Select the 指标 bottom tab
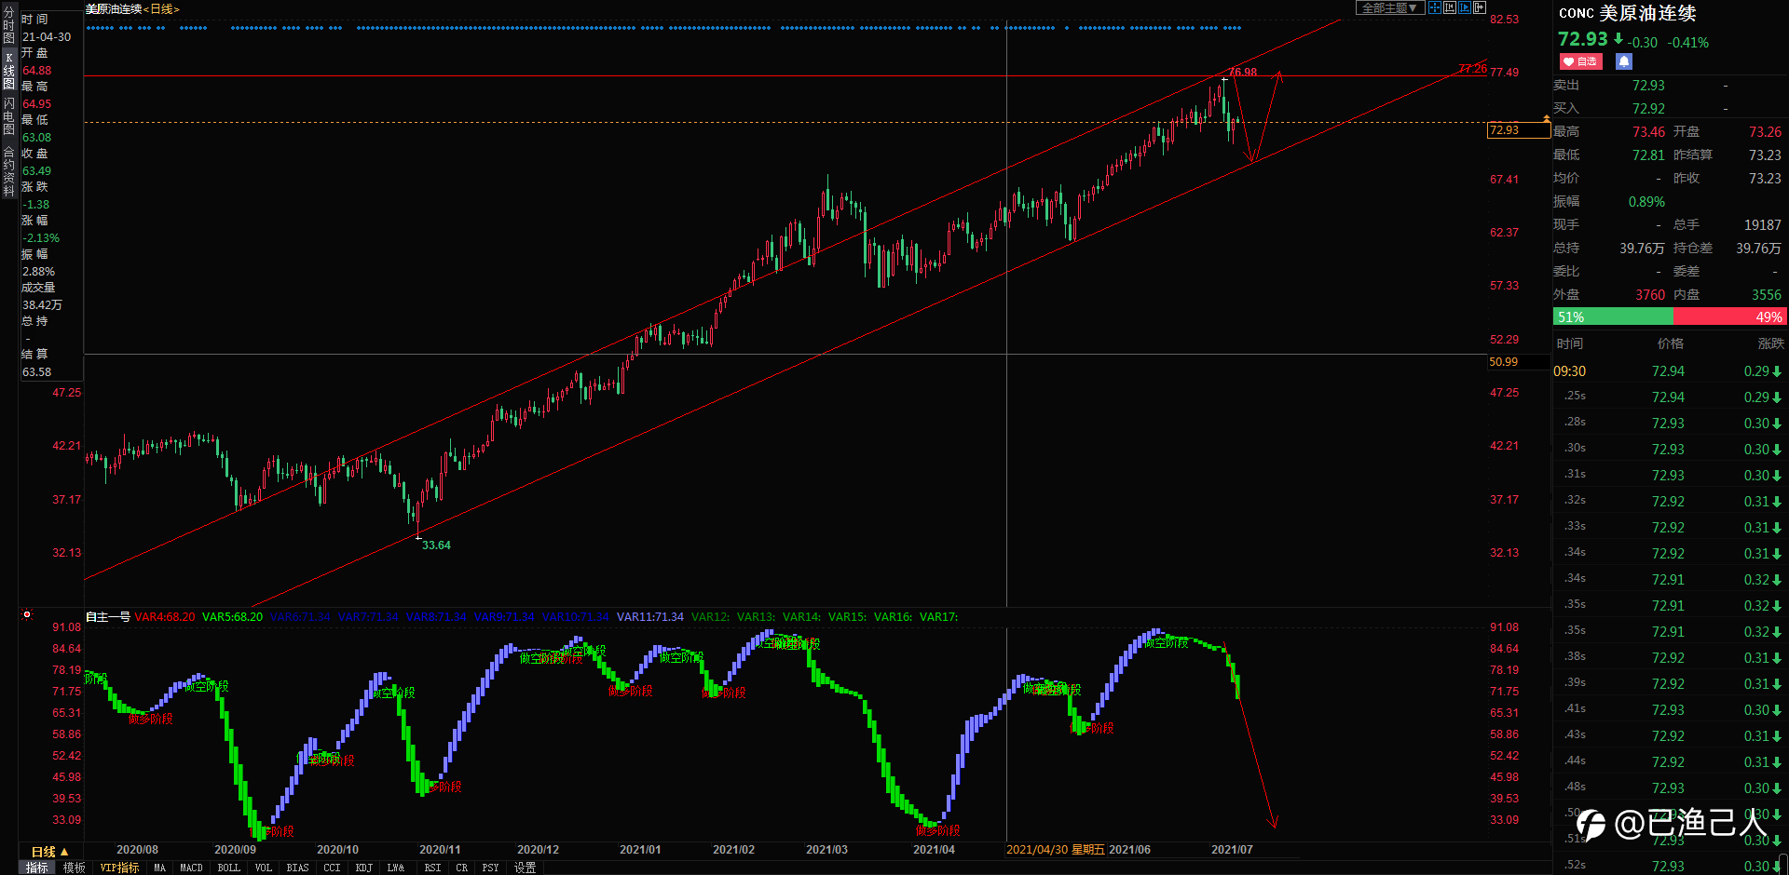1789x875 pixels. [x=37, y=868]
